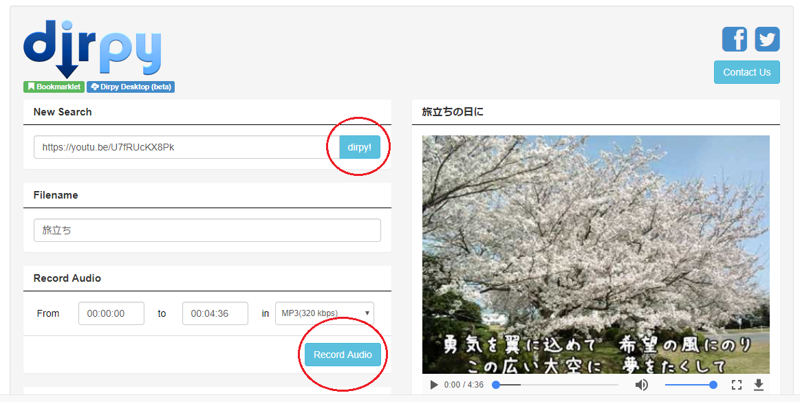Click the to time field 00:04:36
800x402 pixels.
click(215, 313)
